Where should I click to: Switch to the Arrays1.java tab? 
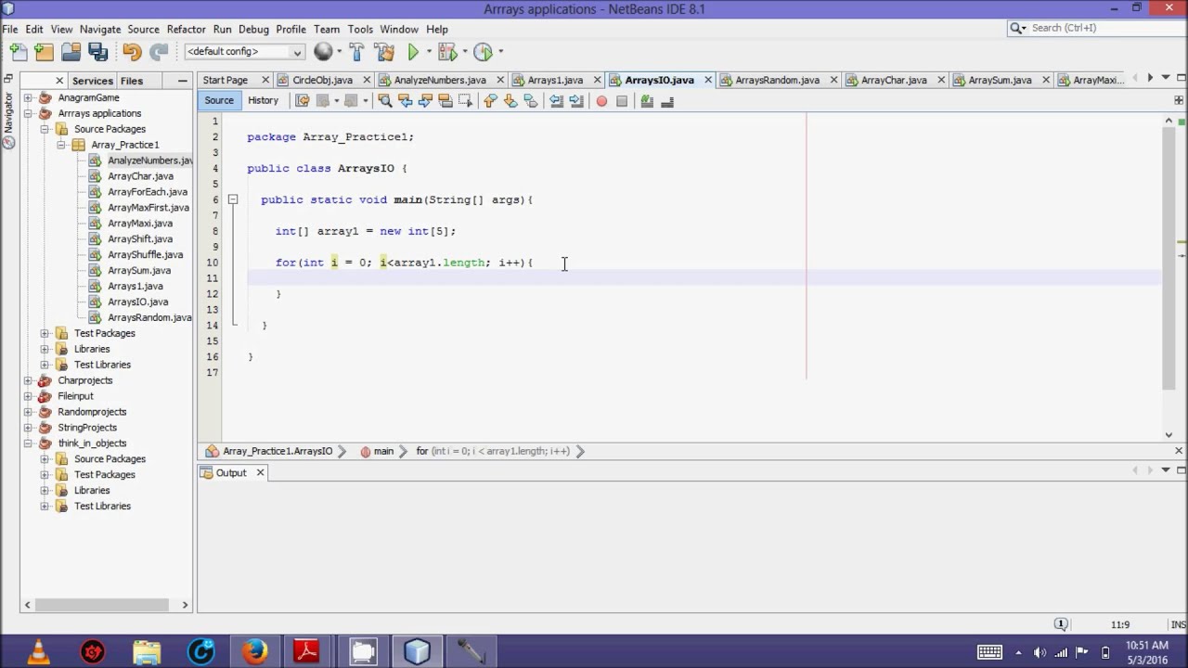pos(555,80)
